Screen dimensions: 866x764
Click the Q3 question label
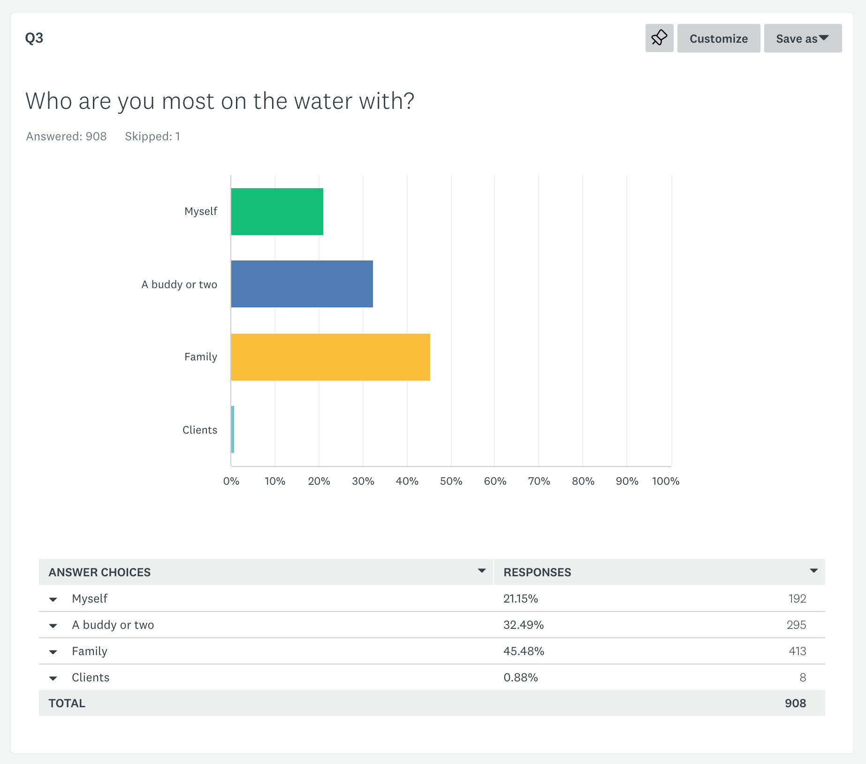point(34,38)
